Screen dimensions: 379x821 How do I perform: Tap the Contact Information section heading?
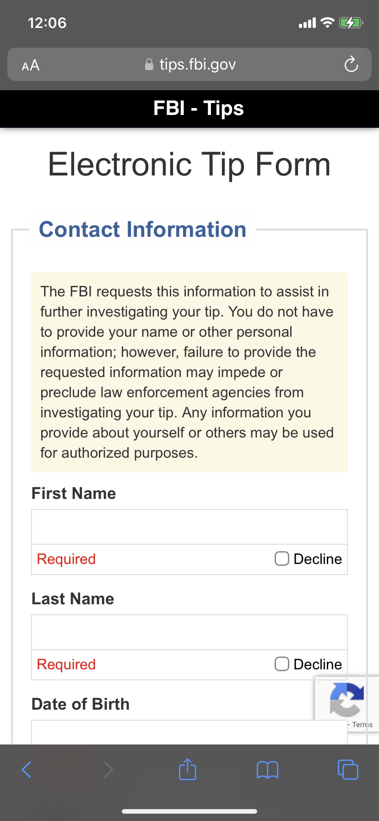pyautogui.click(x=143, y=230)
